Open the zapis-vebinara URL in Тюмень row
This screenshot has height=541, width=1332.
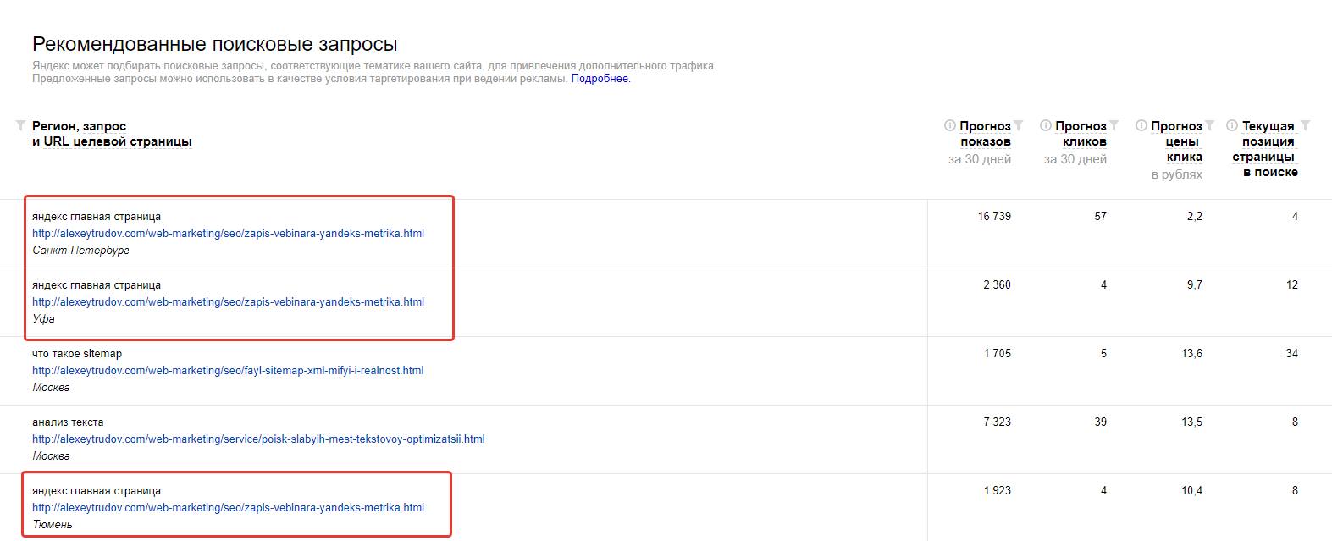(228, 508)
